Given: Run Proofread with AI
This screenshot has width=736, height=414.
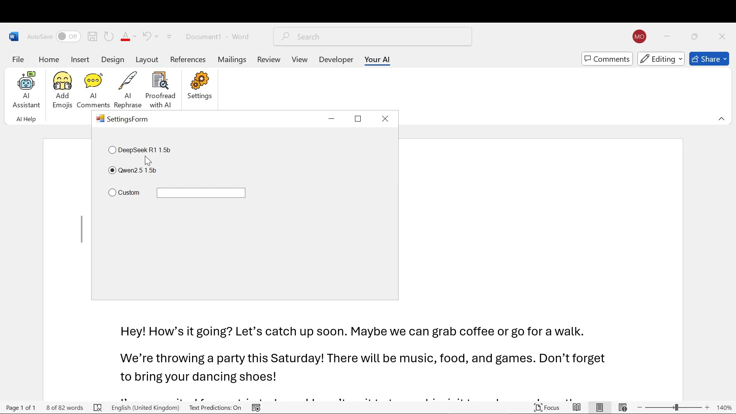Looking at the screenshot, I should [x=160, y=90].
